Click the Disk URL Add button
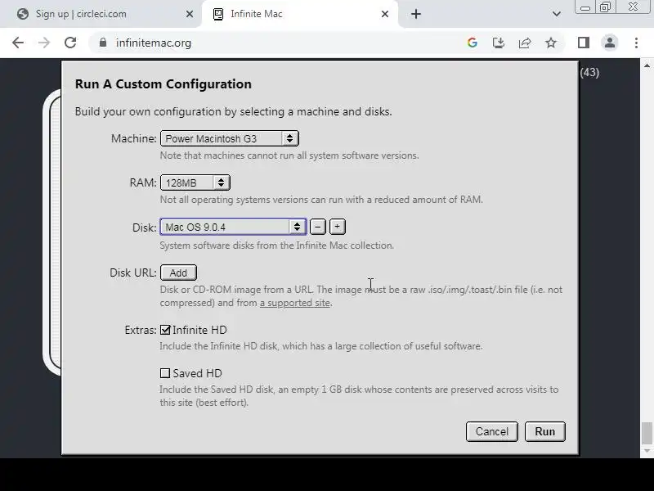 pos(178,273)
